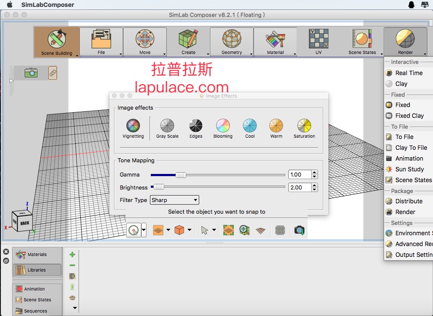Open the Scene Building workbench

(57, 42)
